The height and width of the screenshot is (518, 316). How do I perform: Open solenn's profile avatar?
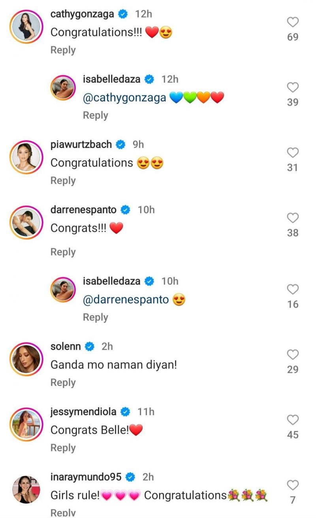(x=26, y=359)
